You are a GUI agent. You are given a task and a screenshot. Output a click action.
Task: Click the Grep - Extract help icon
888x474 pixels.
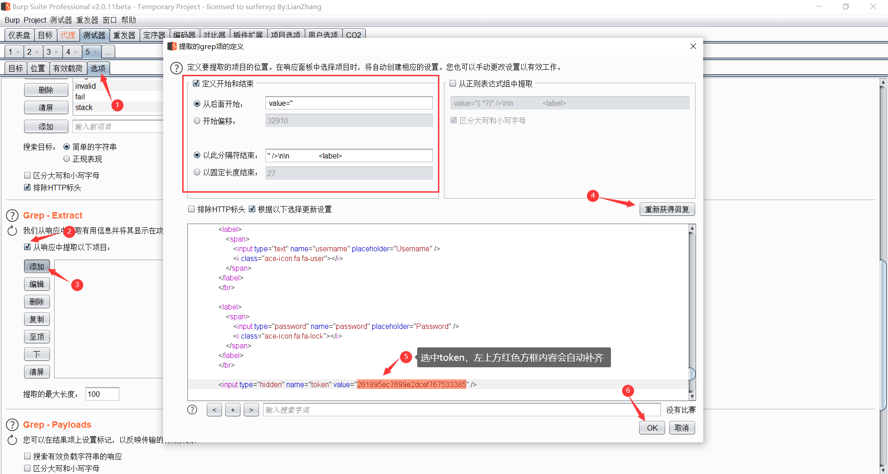coord(12,215)
